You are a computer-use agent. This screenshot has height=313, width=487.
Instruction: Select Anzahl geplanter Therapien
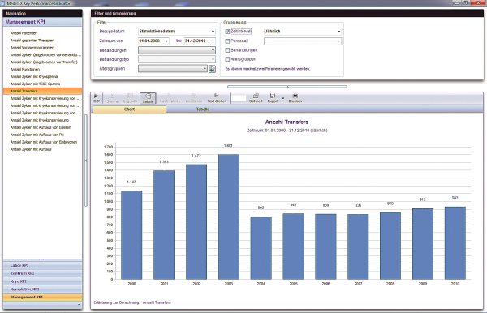(32, 41)
